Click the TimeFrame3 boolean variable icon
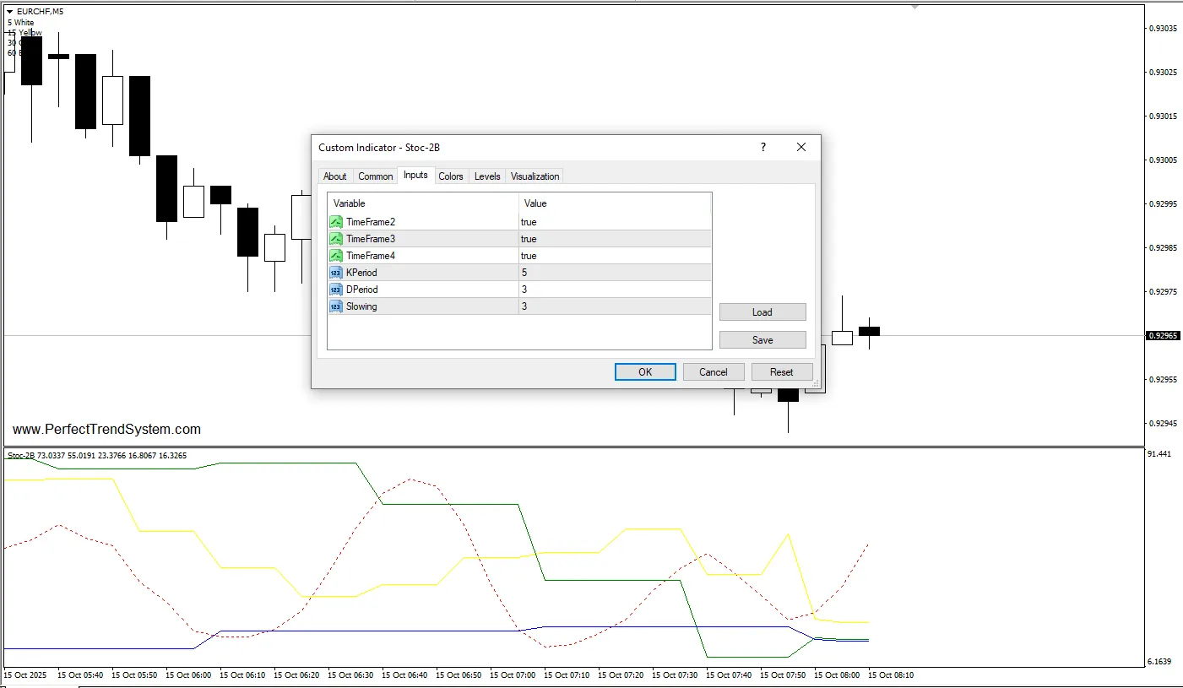 tap(336, 239)
